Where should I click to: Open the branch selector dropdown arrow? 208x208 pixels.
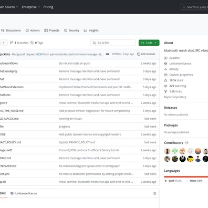[4, 43]
